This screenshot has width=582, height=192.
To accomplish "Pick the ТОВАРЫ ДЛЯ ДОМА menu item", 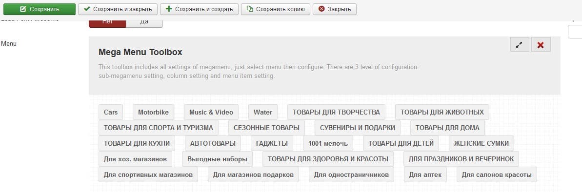I will coord(447,128).
